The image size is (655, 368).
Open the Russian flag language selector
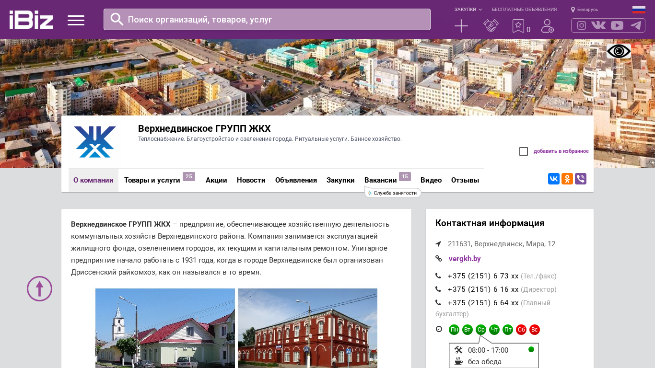point(639,10)
